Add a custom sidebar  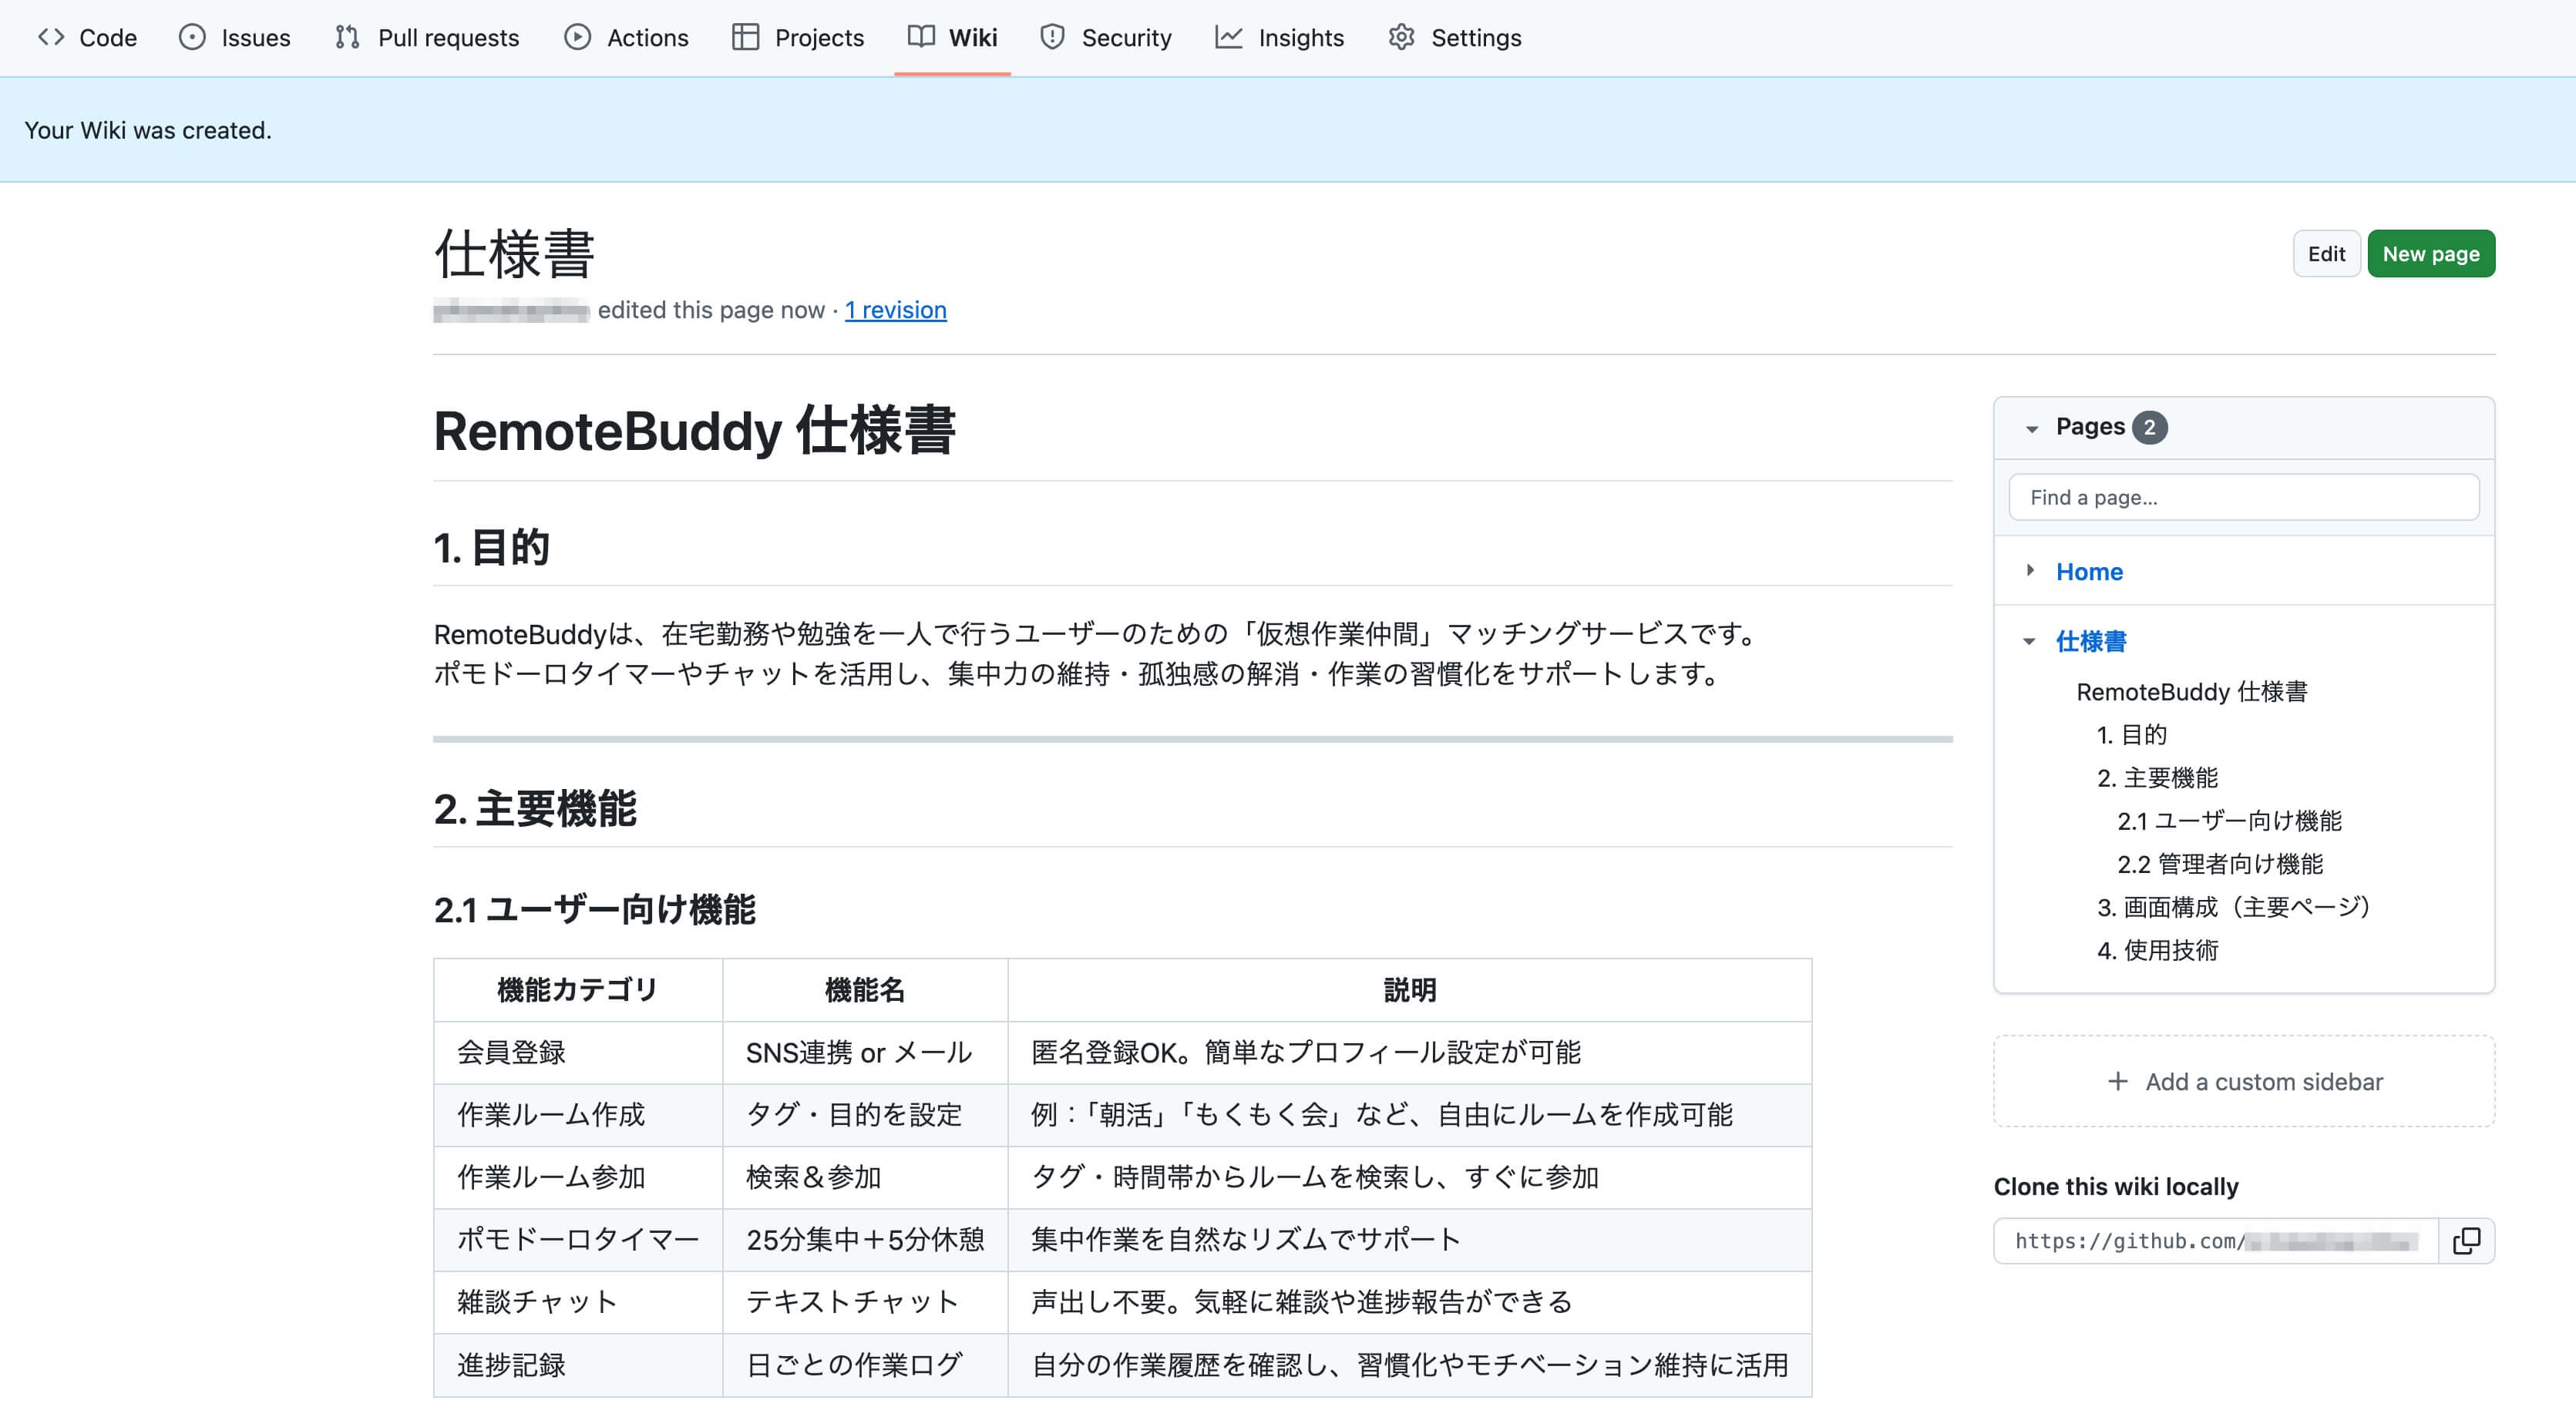coord(2244,1081)
